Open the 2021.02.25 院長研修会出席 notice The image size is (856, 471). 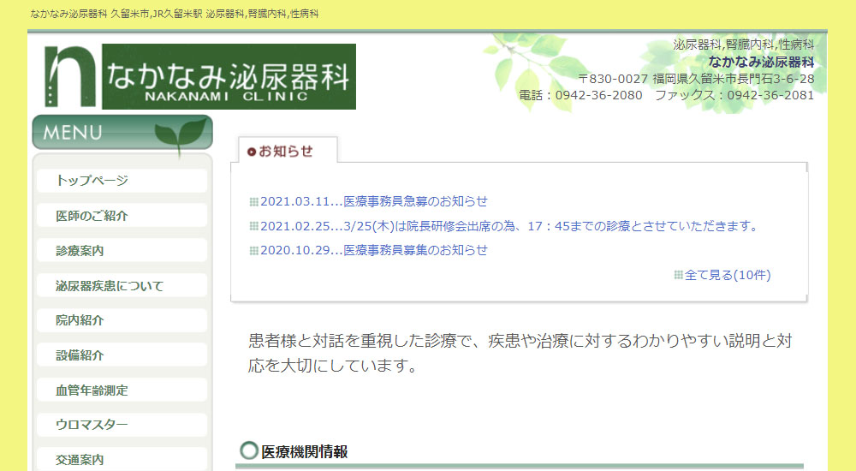[508, 226]
